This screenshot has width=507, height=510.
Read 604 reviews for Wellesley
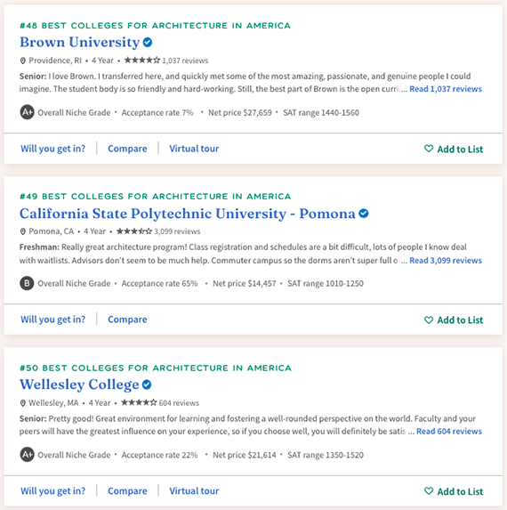tap(449, 431)
